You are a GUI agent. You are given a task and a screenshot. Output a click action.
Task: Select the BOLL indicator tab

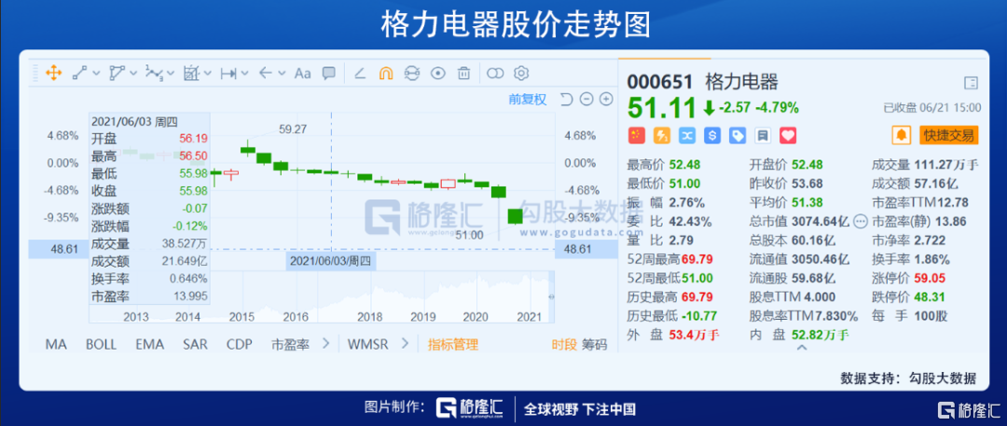pyautogui.click(x=101, y=344)
